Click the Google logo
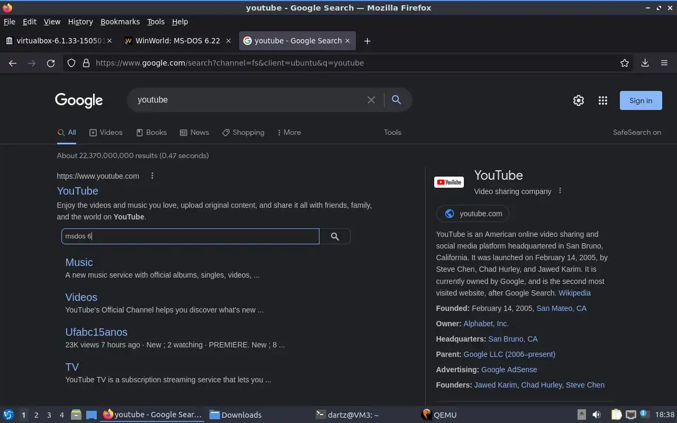Viewport: 677px width, 423px height. (x=79, y=100)
